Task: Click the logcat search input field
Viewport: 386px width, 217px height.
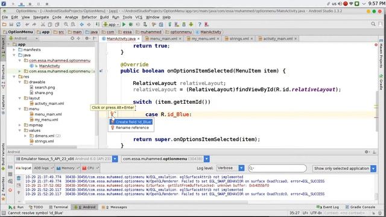Action: [277, 168]
